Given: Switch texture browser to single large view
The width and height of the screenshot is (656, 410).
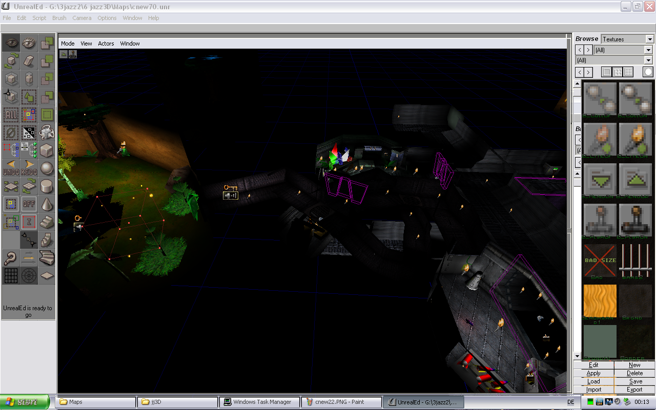Looking at the screenshot, I should (607, 72).
